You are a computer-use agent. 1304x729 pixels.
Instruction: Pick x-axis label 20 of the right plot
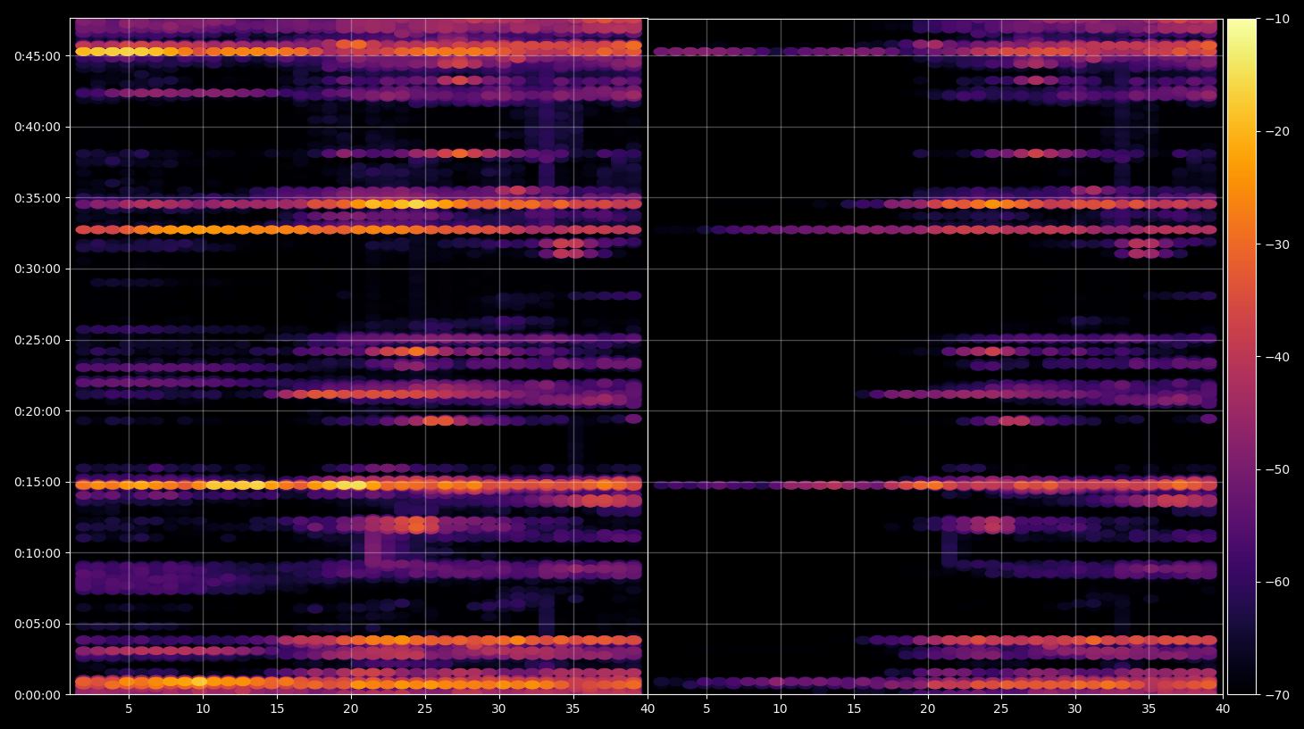927,709
